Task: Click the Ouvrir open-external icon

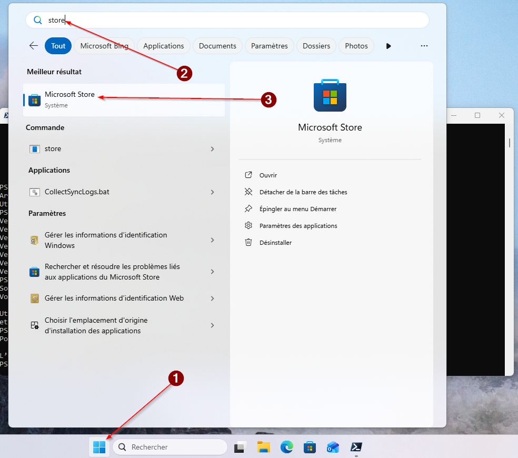Action: tap(248, 175)
